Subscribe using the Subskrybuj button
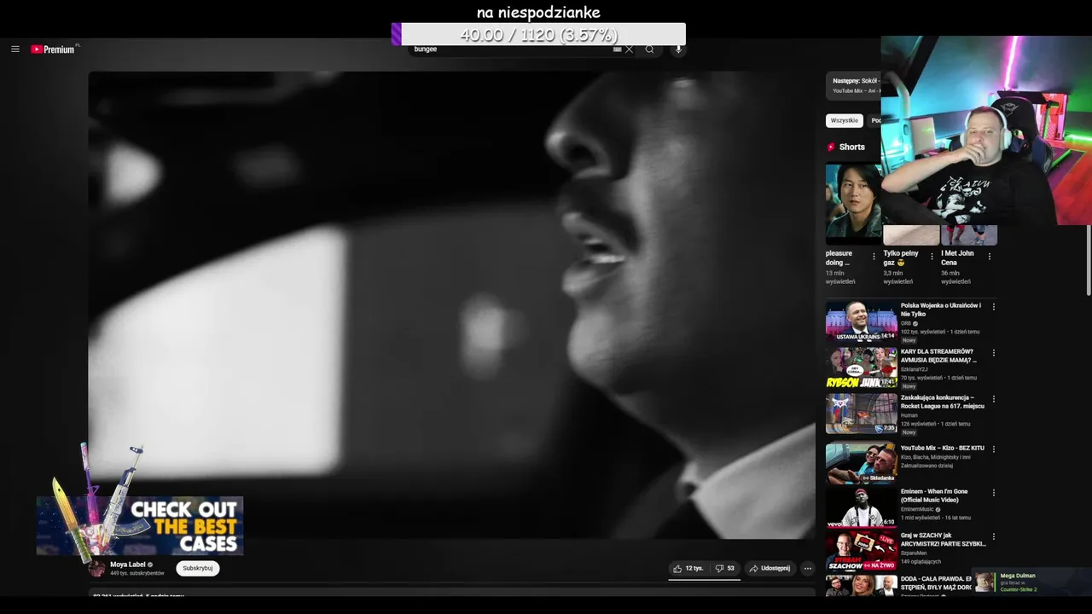The width and height of the screenshot is (1092, 614). 198,568
